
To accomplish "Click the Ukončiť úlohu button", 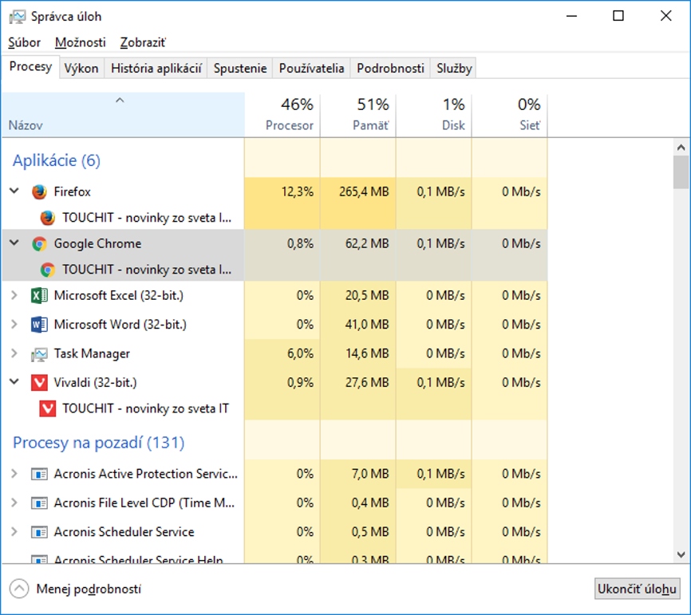I will click(x=637, y=589).
